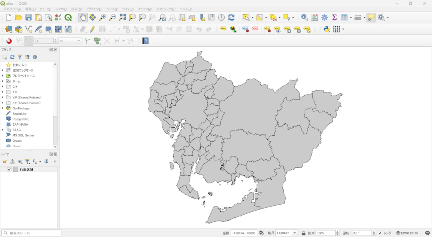Open the ベクタ menu

click(x=112, y=9)
